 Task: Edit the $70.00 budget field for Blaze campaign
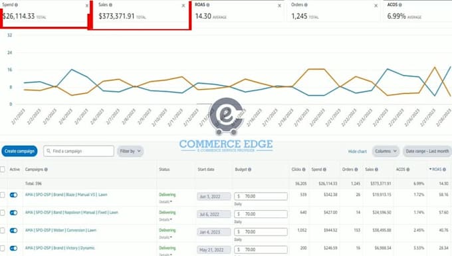[x=261, y=196]
